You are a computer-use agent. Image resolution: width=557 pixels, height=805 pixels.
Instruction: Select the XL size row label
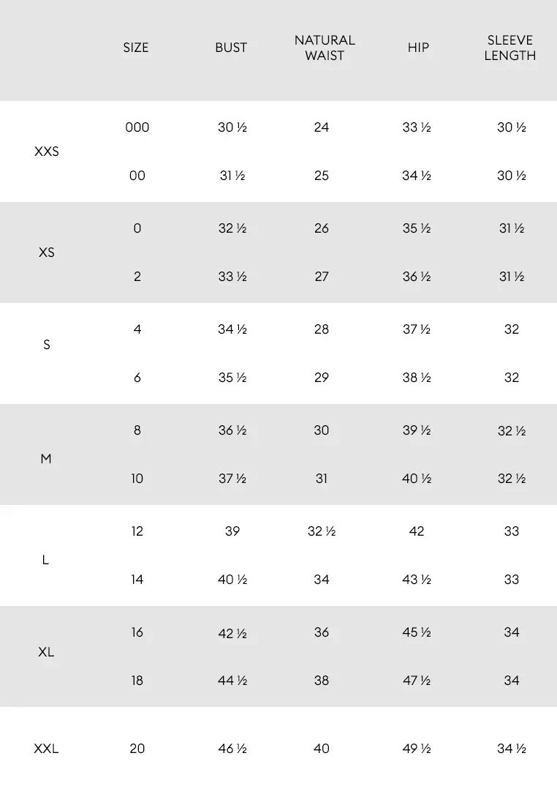point(46,651)
